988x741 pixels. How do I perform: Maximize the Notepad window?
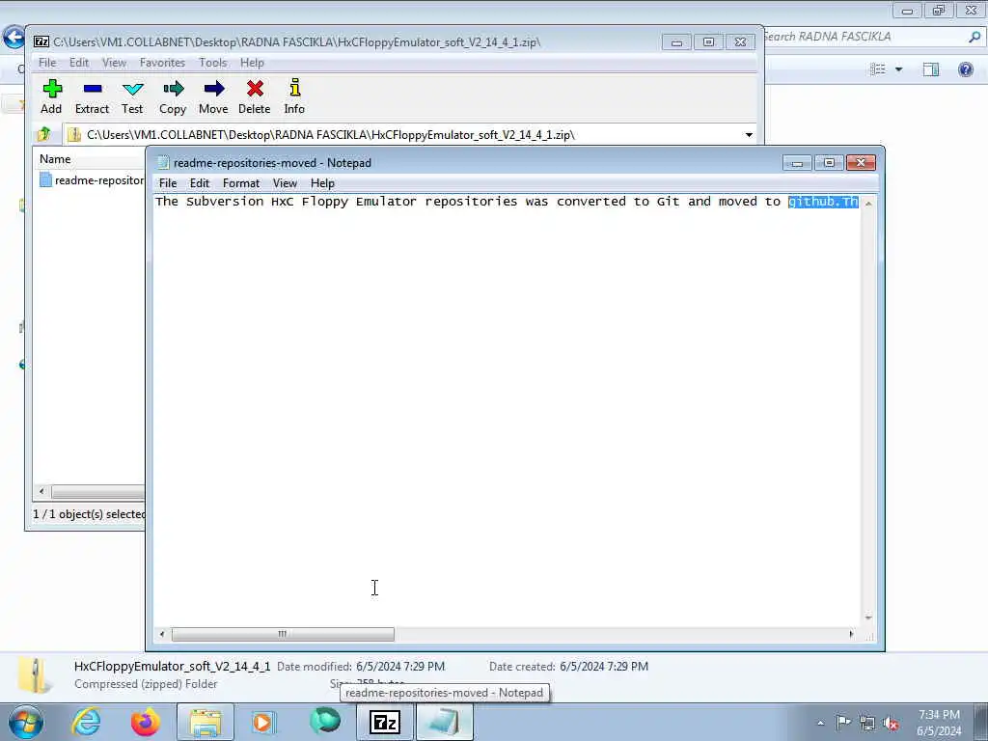[829, 162]
